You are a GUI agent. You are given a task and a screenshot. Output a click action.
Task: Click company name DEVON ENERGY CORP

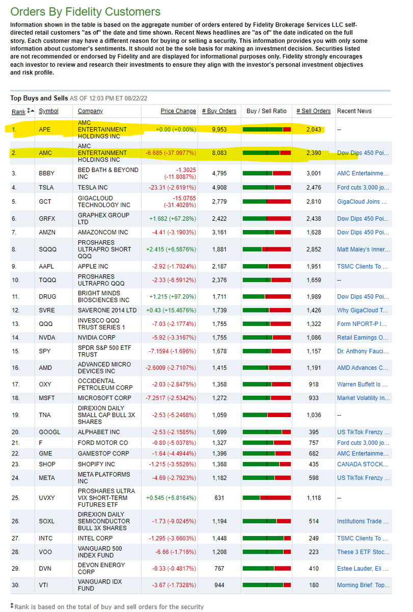pyautogui.click(x=101, y=568)
